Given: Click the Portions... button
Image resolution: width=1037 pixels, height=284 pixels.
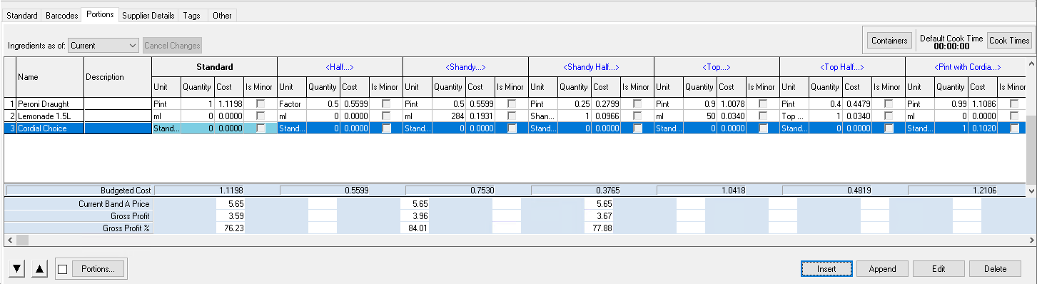Looking at the screenshot, I should 98,269.
